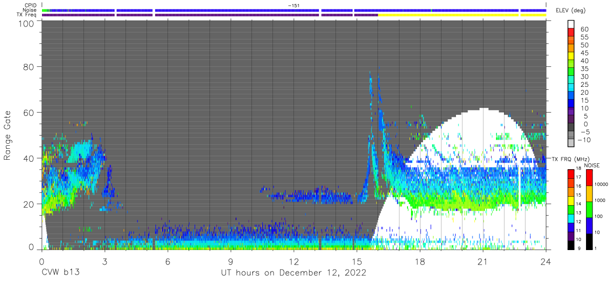Select the yellow 14 MHz frequency swatch
Image resolution: width=614 pixels, height=283 pixels.
tap(571, 201)
